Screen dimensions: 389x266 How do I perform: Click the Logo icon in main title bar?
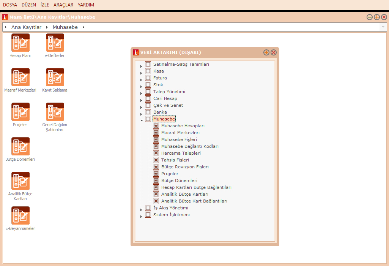(x=5, y=17)
